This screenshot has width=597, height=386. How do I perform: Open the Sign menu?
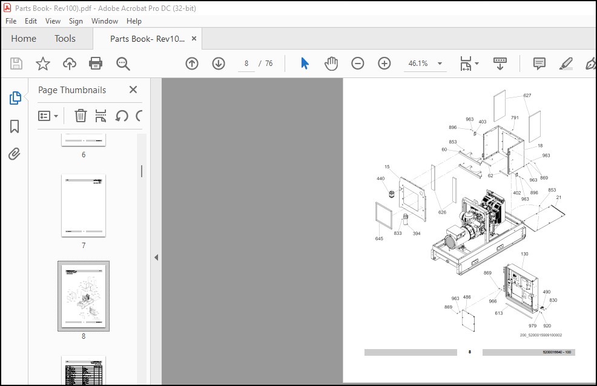pos(76,21)
